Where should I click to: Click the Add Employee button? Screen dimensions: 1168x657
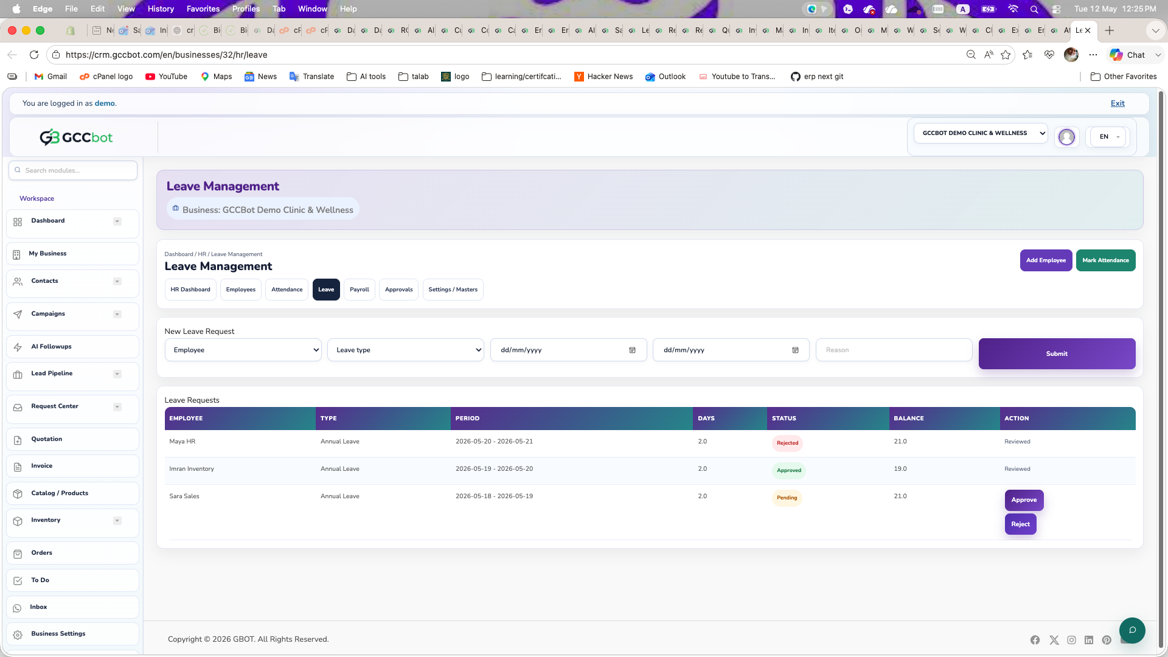tap(1046, 260)
